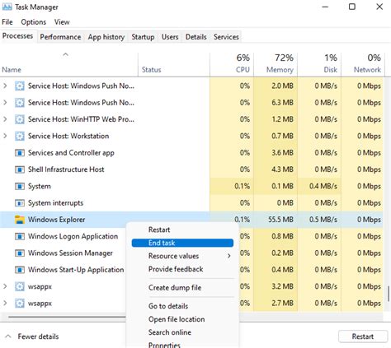Screen dimensions: 391x348
Task: Click the System process icon
Action: coord(20,186)
